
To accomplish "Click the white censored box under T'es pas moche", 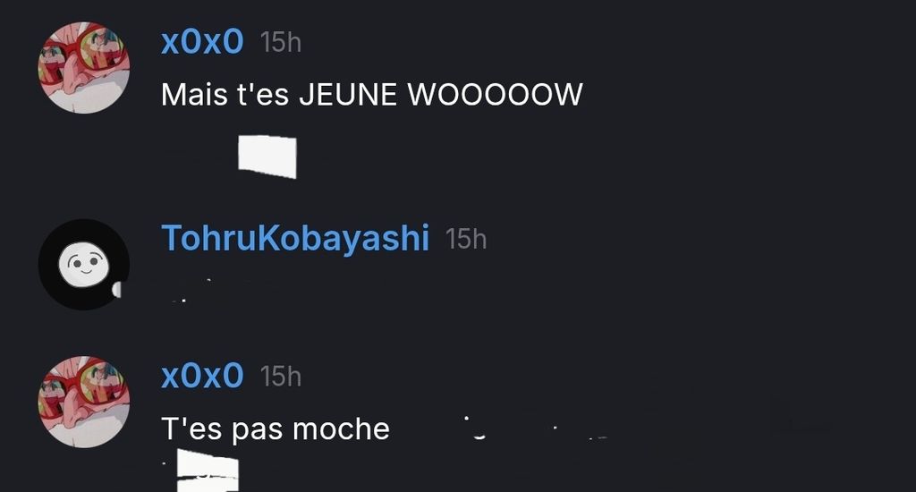I will tap(208, 471).
